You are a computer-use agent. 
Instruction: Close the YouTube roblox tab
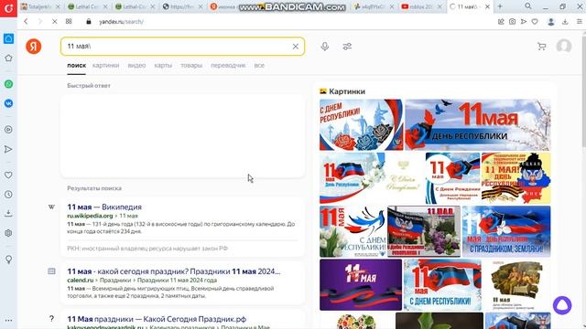click(x=439, y=6)
